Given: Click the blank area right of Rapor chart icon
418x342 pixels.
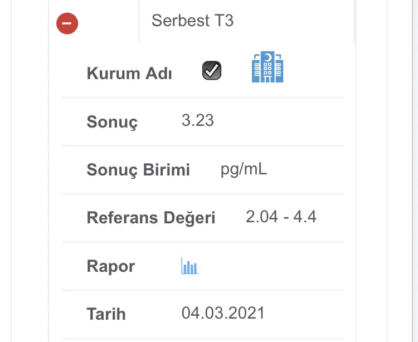Looking at the screenshot, I should pyautogui.click(x=270, y=266).
